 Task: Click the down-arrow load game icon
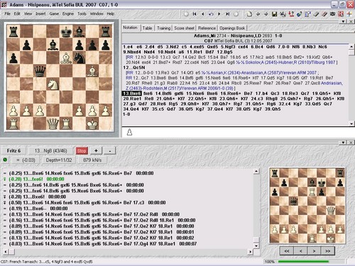tap(258, 14)
